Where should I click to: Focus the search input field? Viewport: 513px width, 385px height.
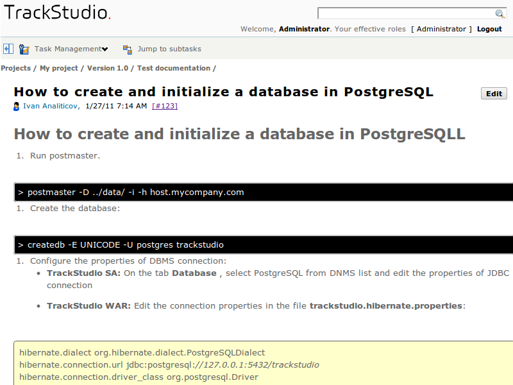tap(406, 13)
